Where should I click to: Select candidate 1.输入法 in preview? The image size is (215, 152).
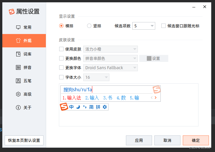pos(72,98)
